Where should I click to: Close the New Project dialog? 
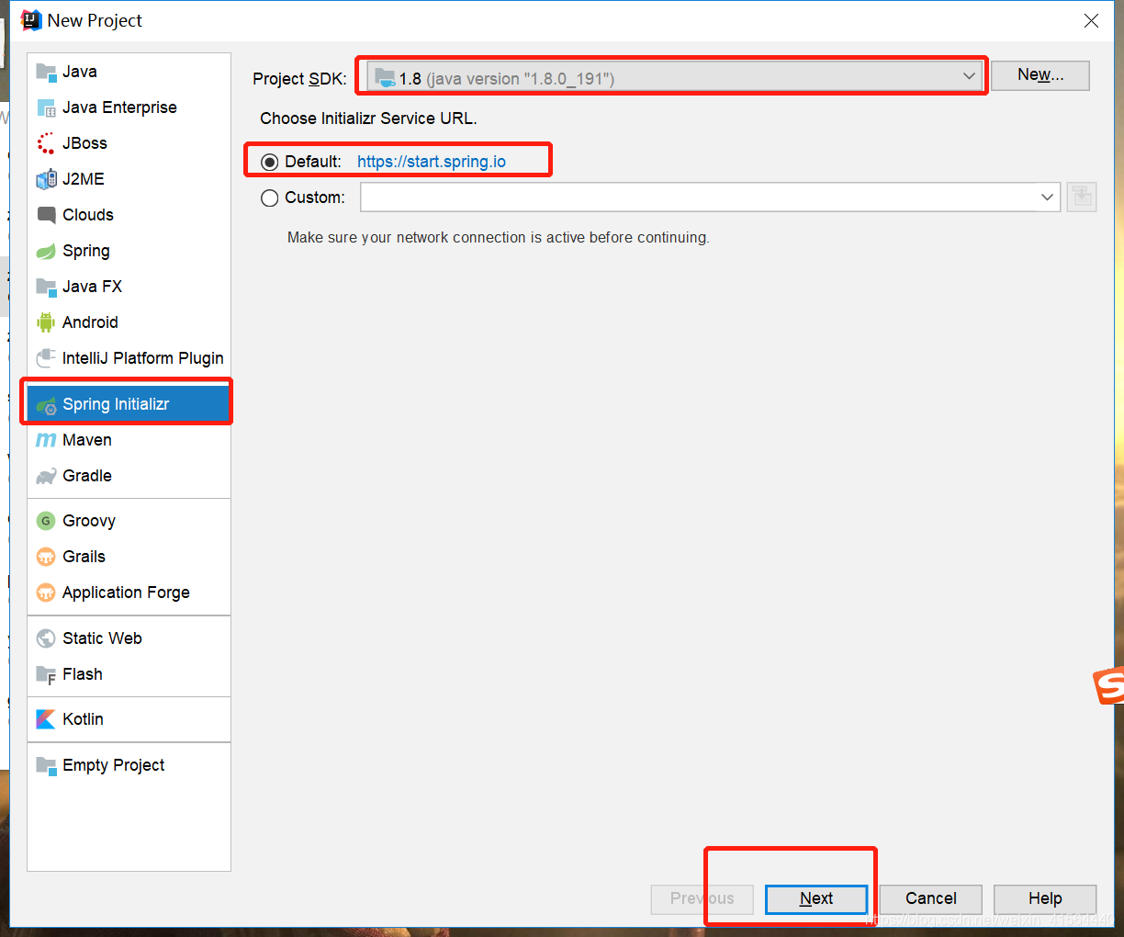(1091, 20)
